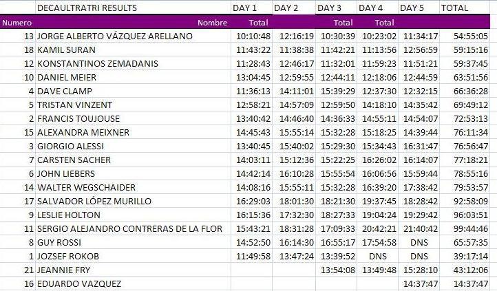Select the DAY 2 header cell
Viewport: 497px width, 291px height.
click(294, 8)
